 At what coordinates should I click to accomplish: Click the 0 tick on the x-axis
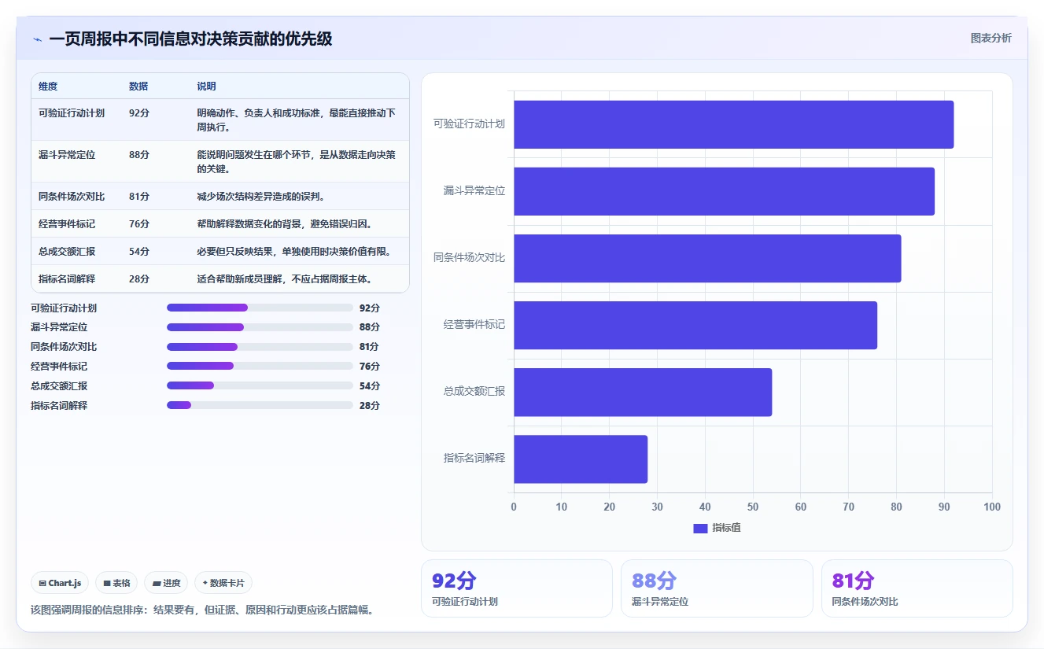pos(514,507)
